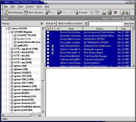This screenshot has width=136, height=122.
Task: Select message 'Enseñando a pensar'
Action: (93, 49)
